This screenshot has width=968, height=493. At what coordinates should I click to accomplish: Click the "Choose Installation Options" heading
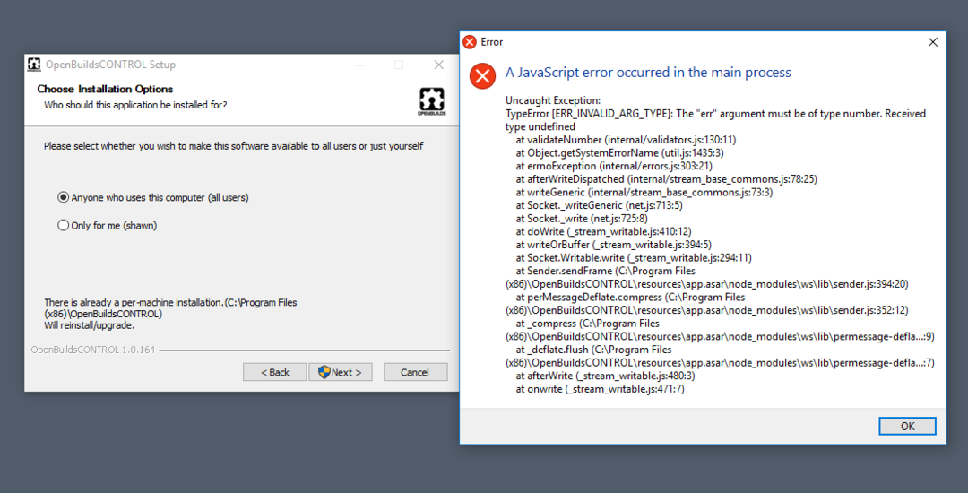(105, 89)
